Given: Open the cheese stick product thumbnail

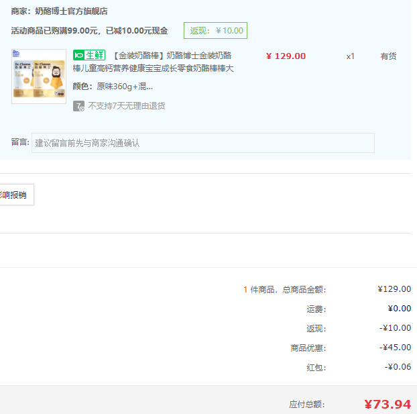Looking at the screenshot, I should (x=39, y=76).
